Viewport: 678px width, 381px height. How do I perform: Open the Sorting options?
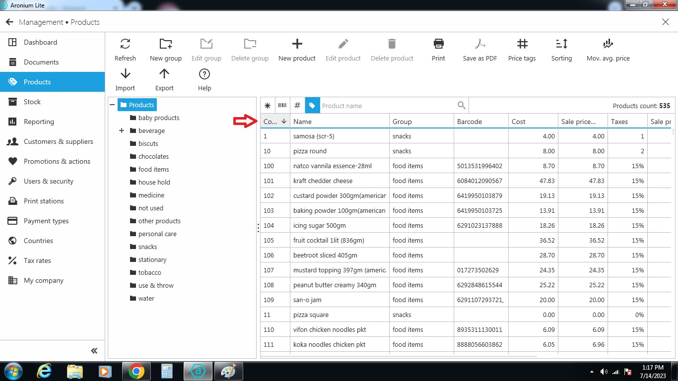pyautogui.click(x=561, y=45)
